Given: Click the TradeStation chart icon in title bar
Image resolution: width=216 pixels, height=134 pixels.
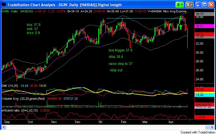Looking at the screenshot, I should [4, 5].
